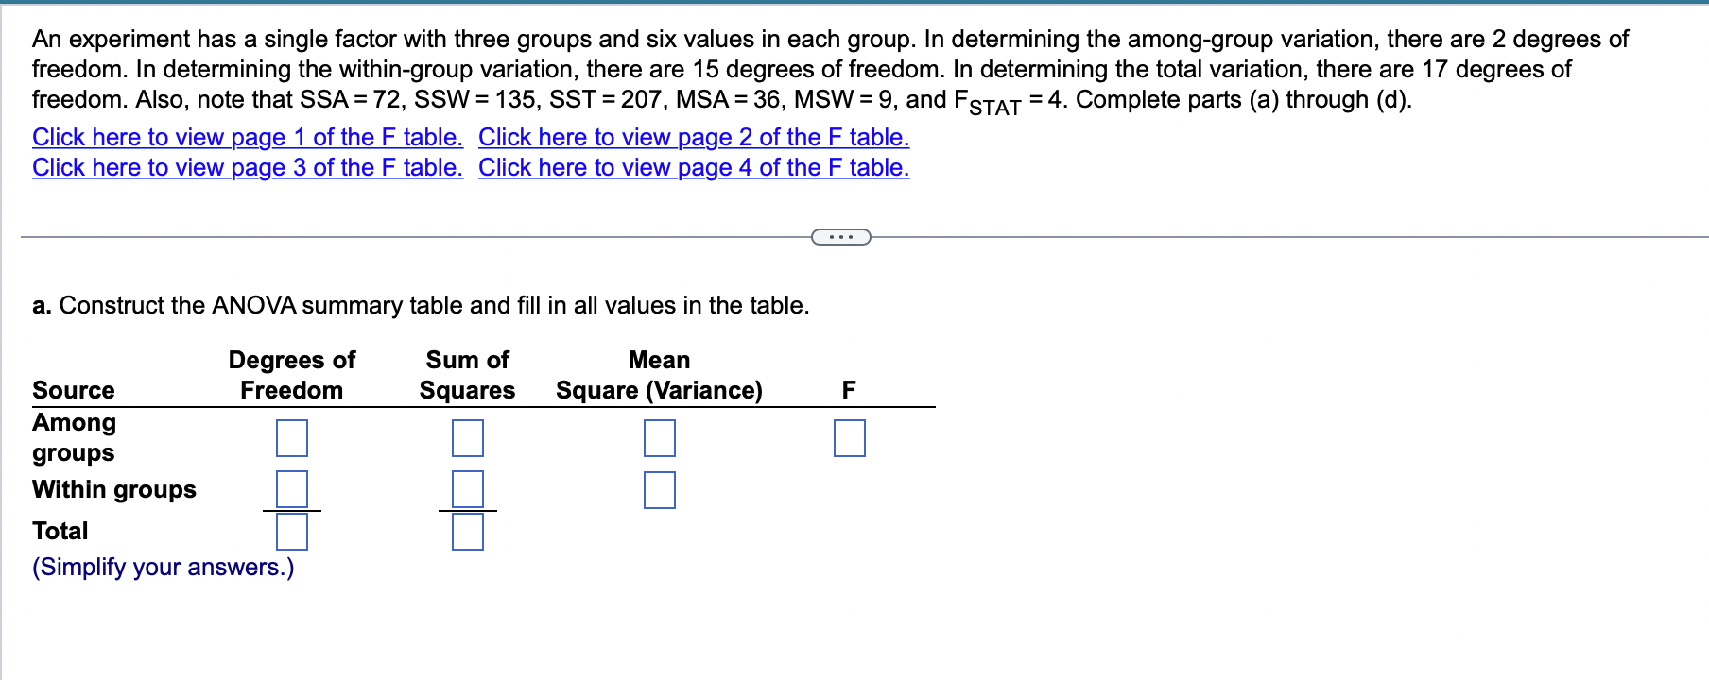
Task: Click the ANOVA table F column header
Action: tap(848, 389)
